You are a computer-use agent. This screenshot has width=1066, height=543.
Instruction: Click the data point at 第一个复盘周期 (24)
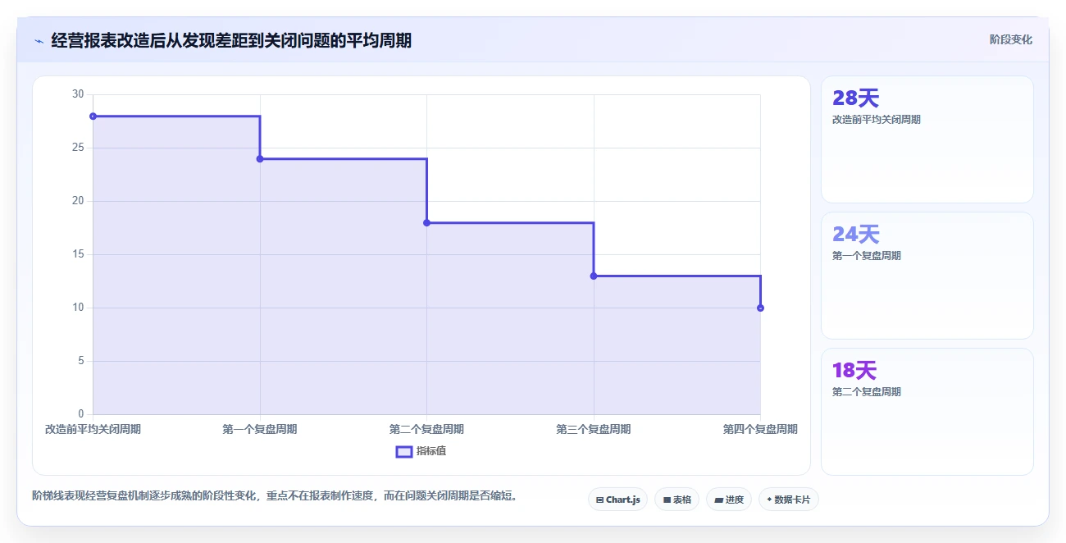(x=260, y=159)
